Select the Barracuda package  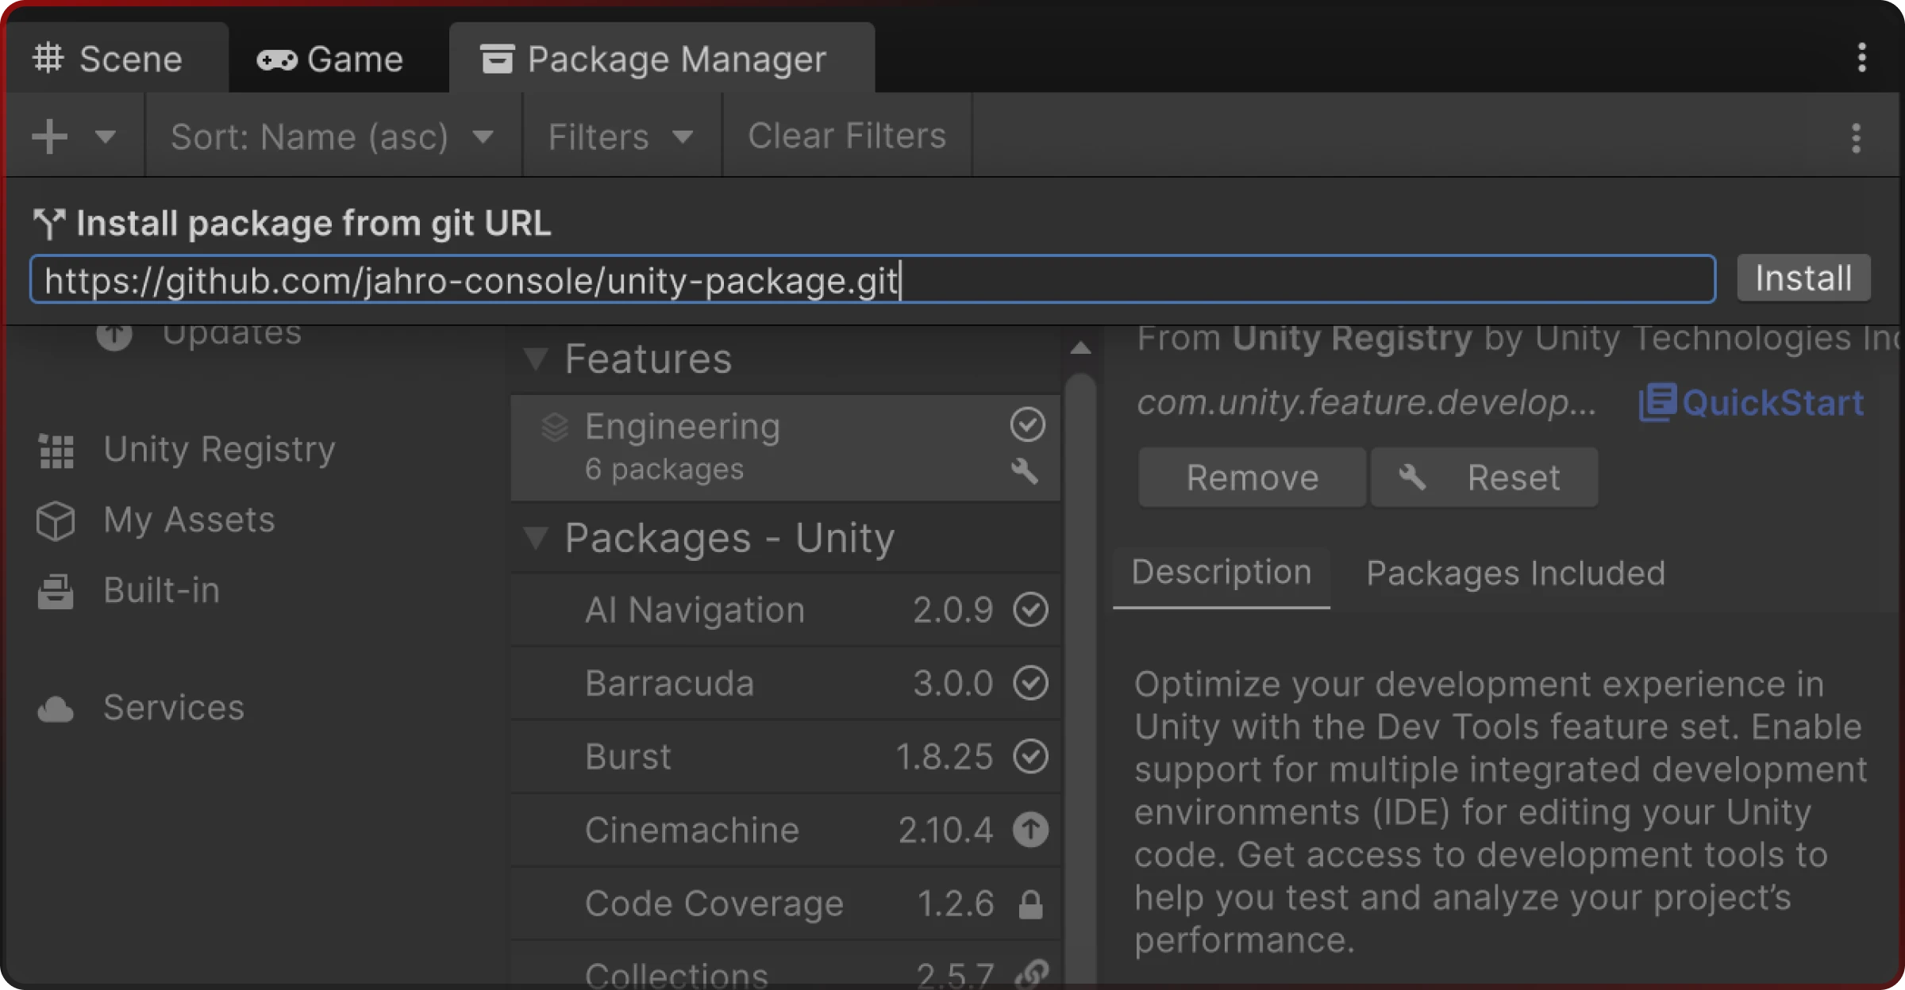786,683
